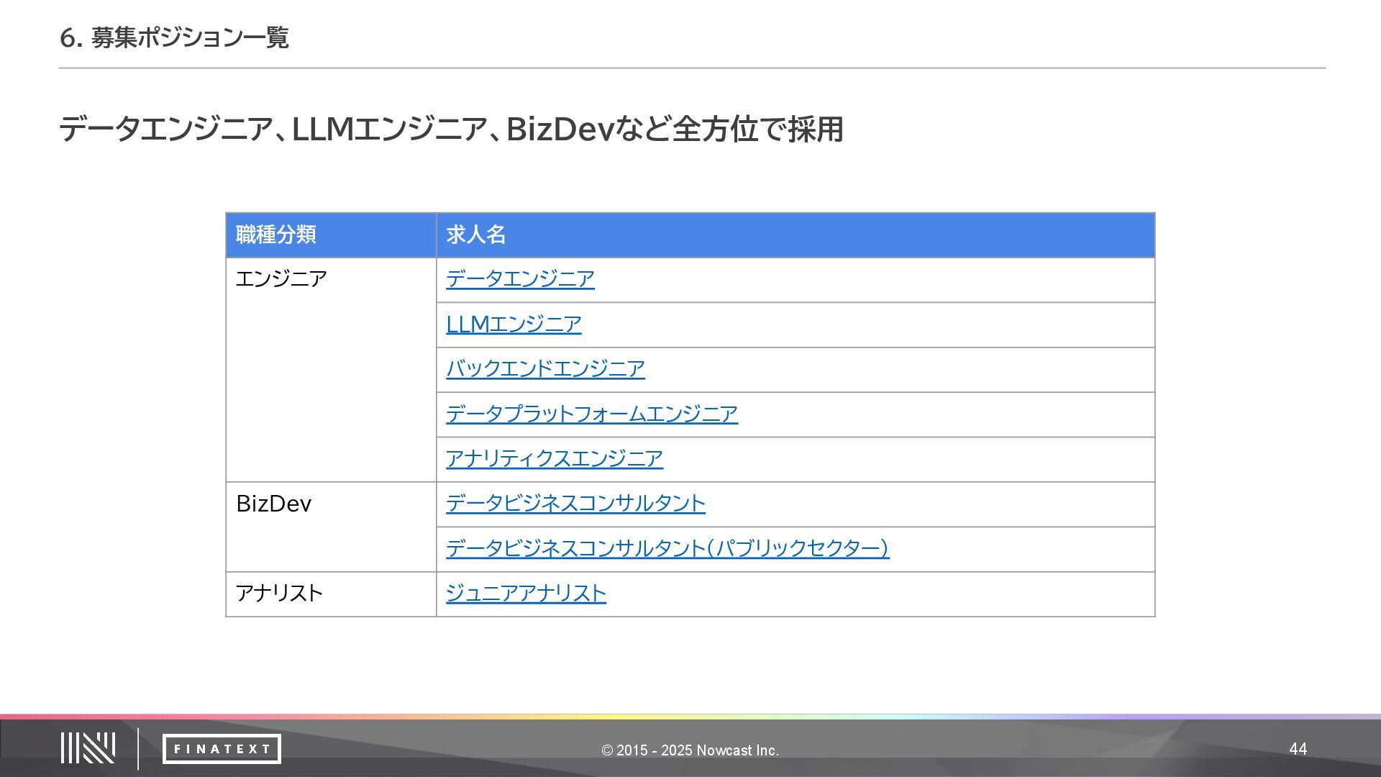Open the データプラットフォームエンジニア link
1381x777 pixels.
591,414
